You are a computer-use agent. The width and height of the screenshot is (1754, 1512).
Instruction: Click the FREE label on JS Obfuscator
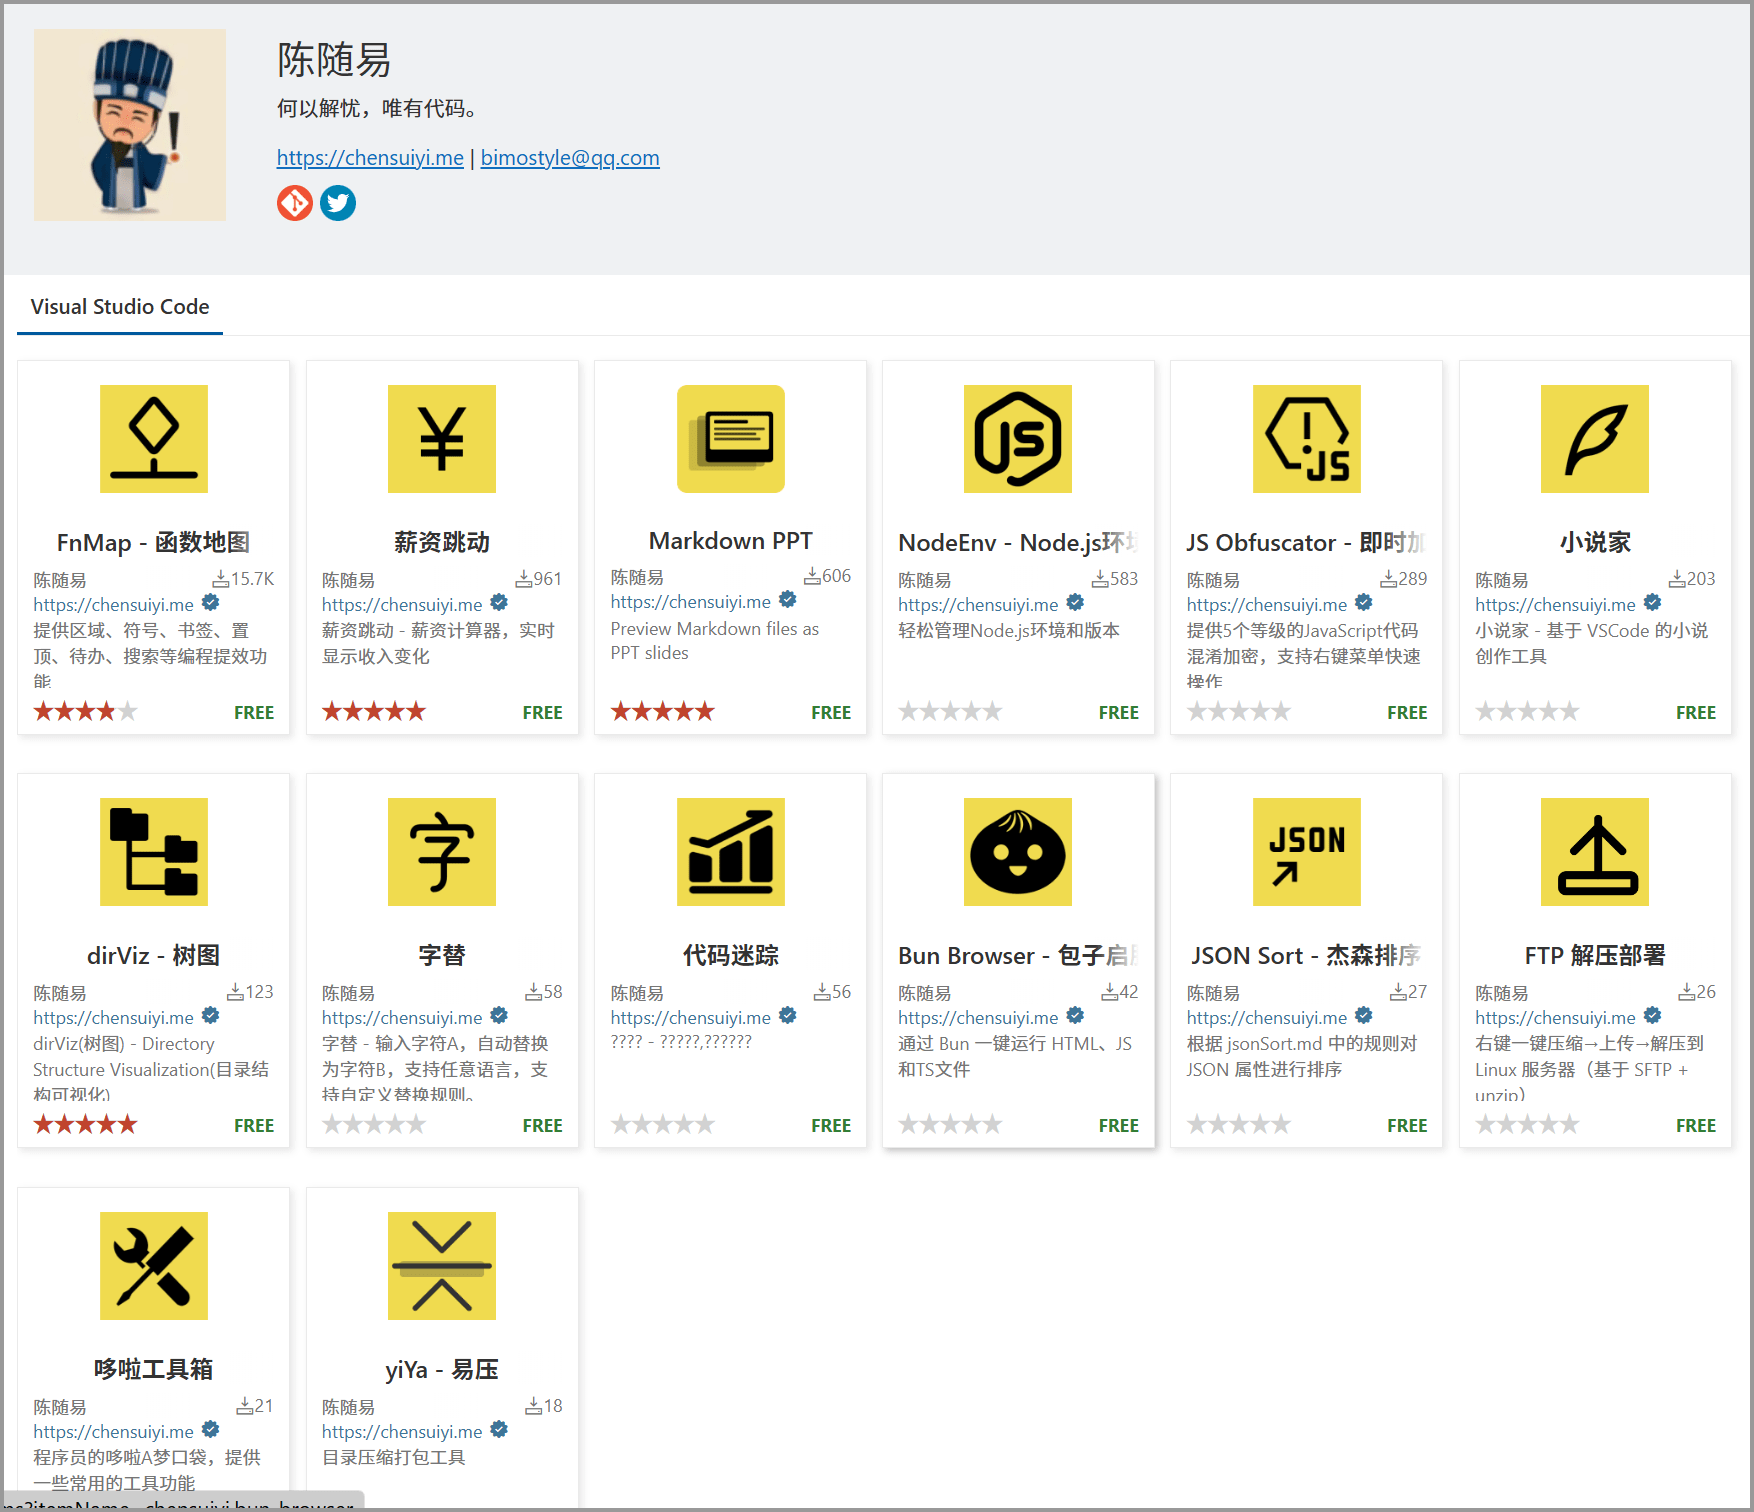1407,713
